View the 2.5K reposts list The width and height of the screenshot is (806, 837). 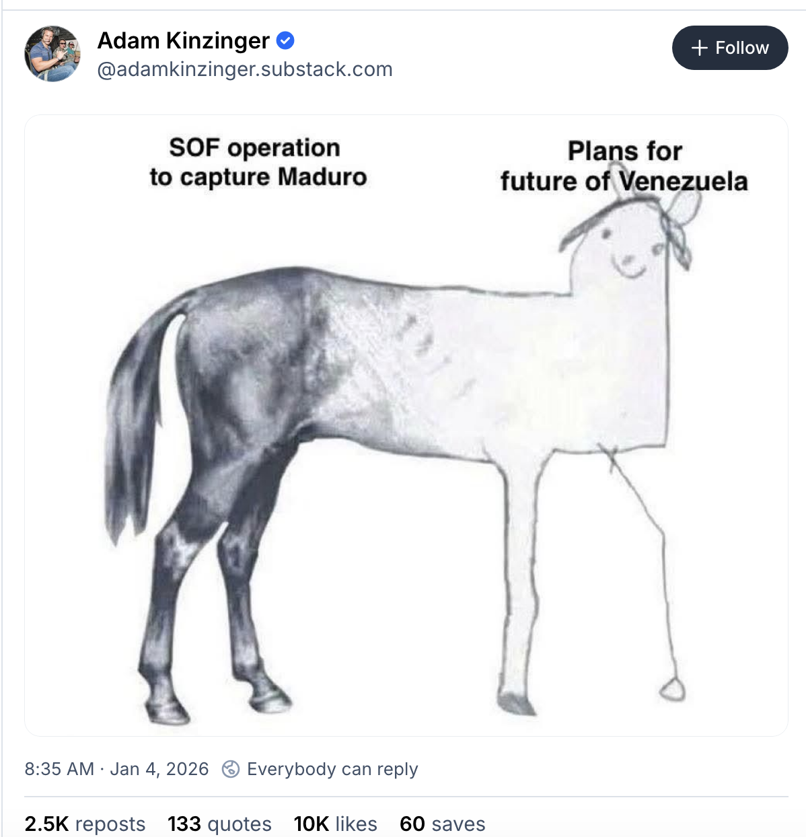(85, 824)
